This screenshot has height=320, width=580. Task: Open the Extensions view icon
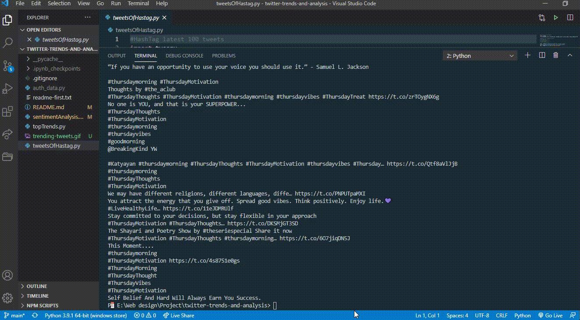7,111
